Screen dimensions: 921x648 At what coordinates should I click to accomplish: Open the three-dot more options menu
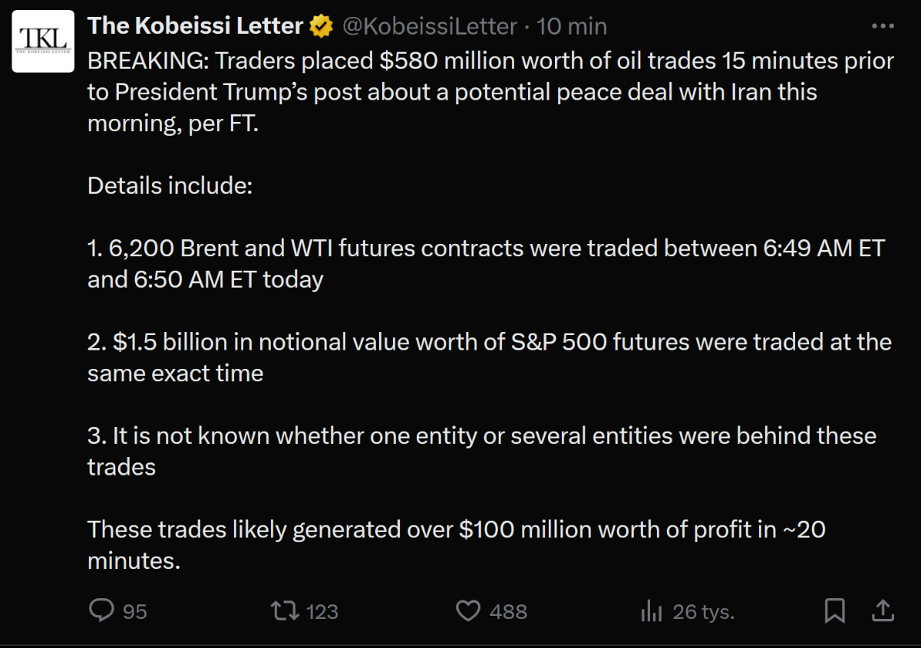[883, 26]
